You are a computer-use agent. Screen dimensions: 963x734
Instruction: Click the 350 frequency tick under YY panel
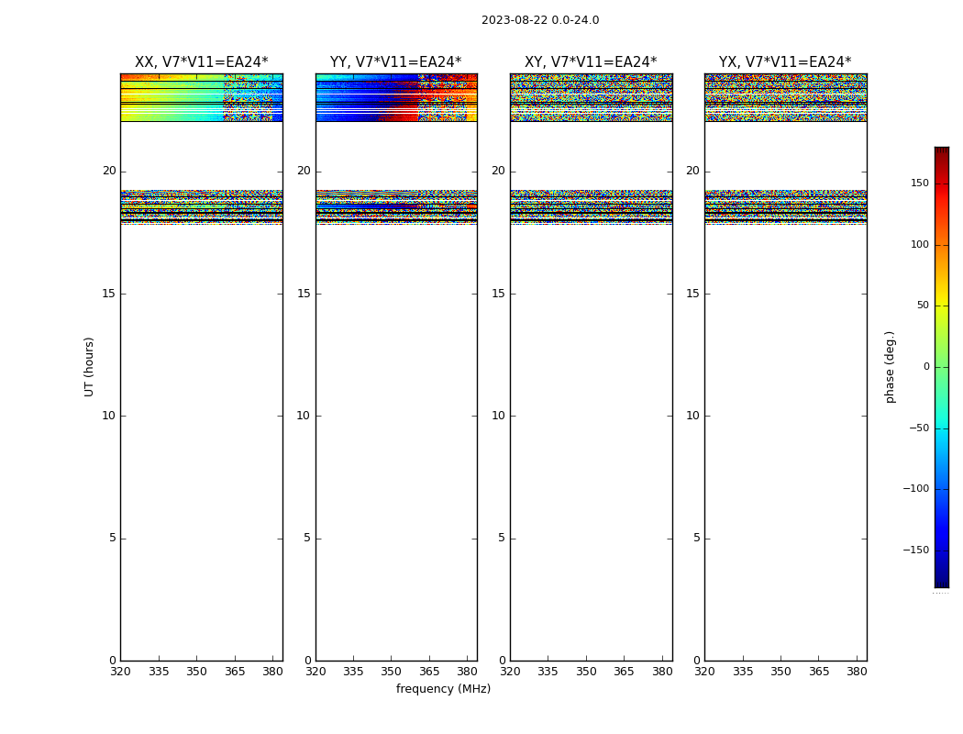(x=392, y=672)
